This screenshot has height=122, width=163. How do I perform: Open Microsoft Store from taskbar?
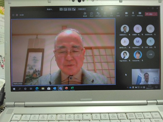[49, 88]
